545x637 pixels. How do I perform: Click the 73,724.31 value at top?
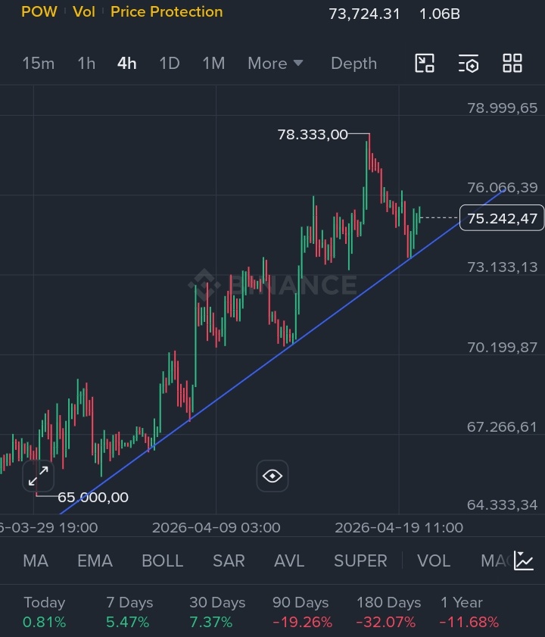pos(364,14)
